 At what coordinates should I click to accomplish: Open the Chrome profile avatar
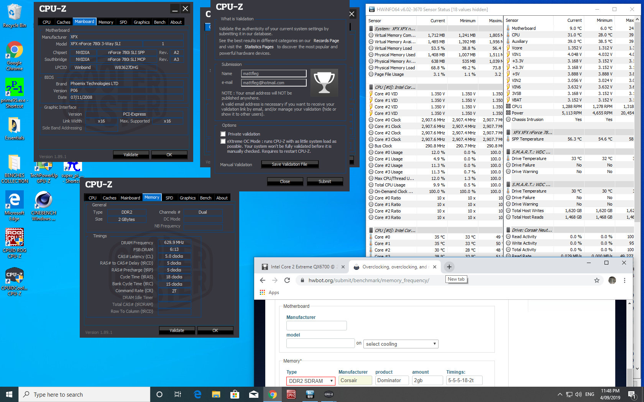[612, 280]
